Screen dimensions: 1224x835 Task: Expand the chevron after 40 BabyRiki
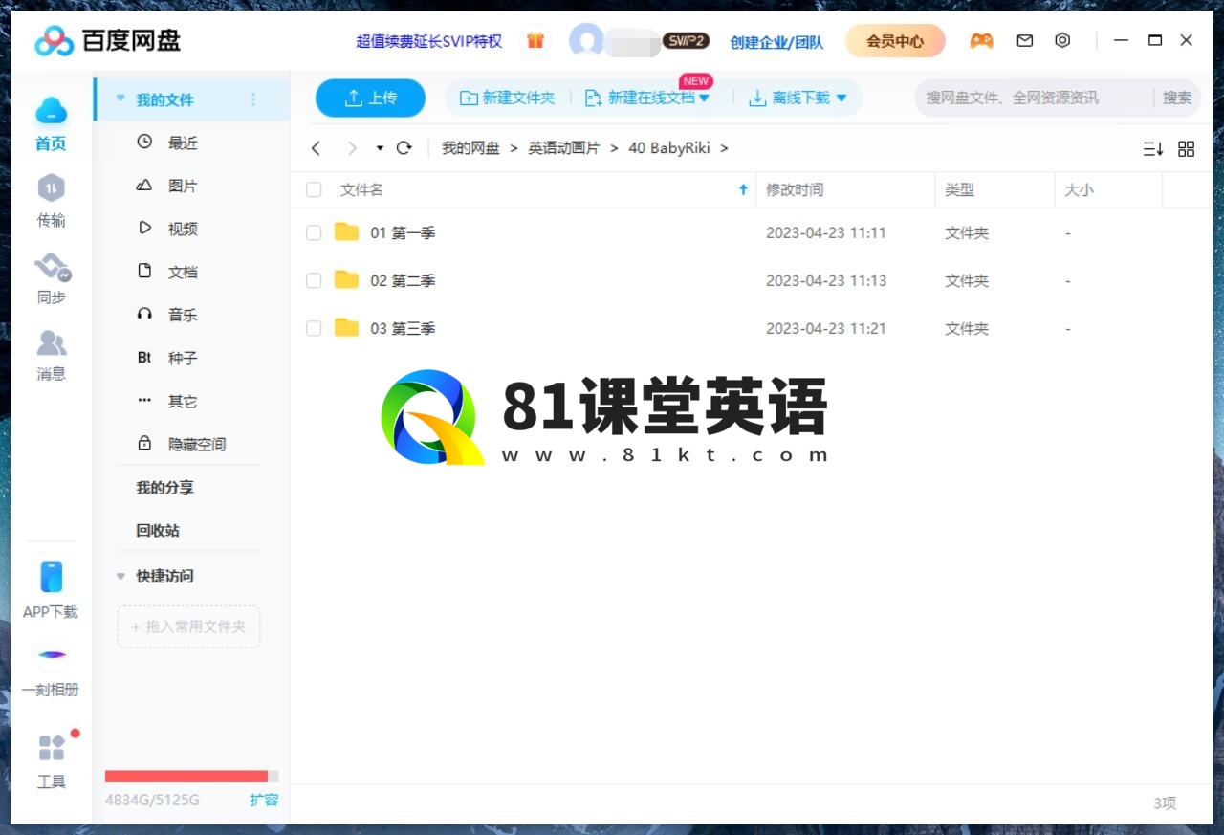coord(724,148)
